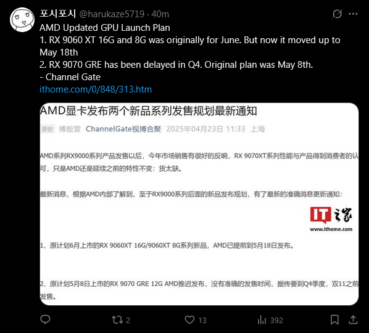The height and width of the screenshot is (333, 369).
Task: Click the 392 views count
Action: click(x=276, y=320)
